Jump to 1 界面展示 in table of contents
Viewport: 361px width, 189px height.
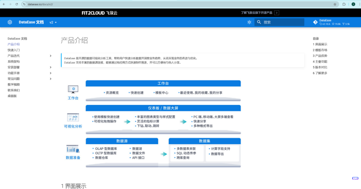(320, 44)
